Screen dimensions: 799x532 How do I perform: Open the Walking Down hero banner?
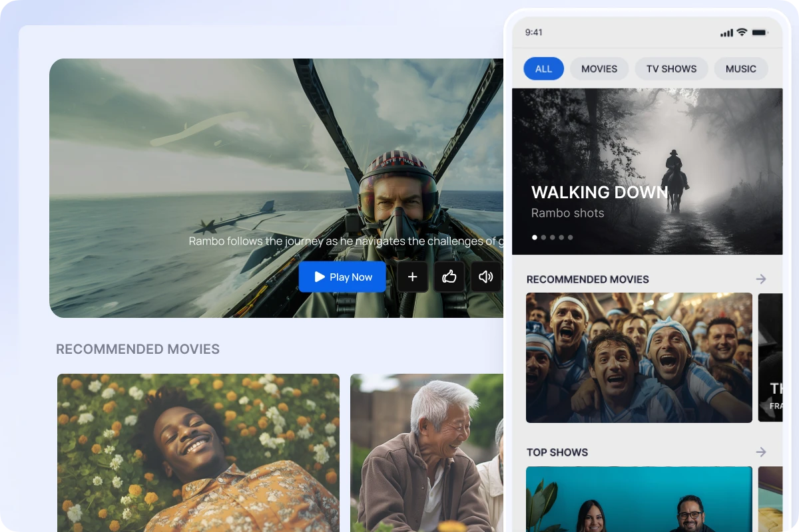click(x=647, y=172)
